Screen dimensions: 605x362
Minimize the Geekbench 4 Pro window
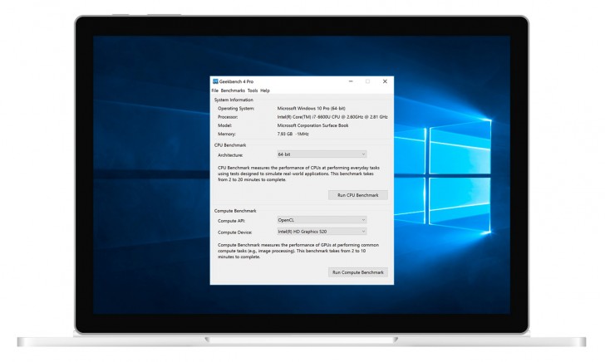pos(351,81)
